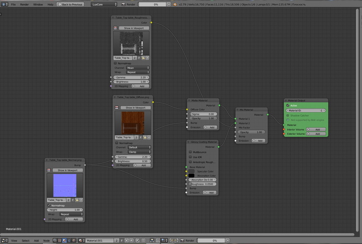Click image type icon in Normal texture node

pyautogui.click(x=49, y=170)
